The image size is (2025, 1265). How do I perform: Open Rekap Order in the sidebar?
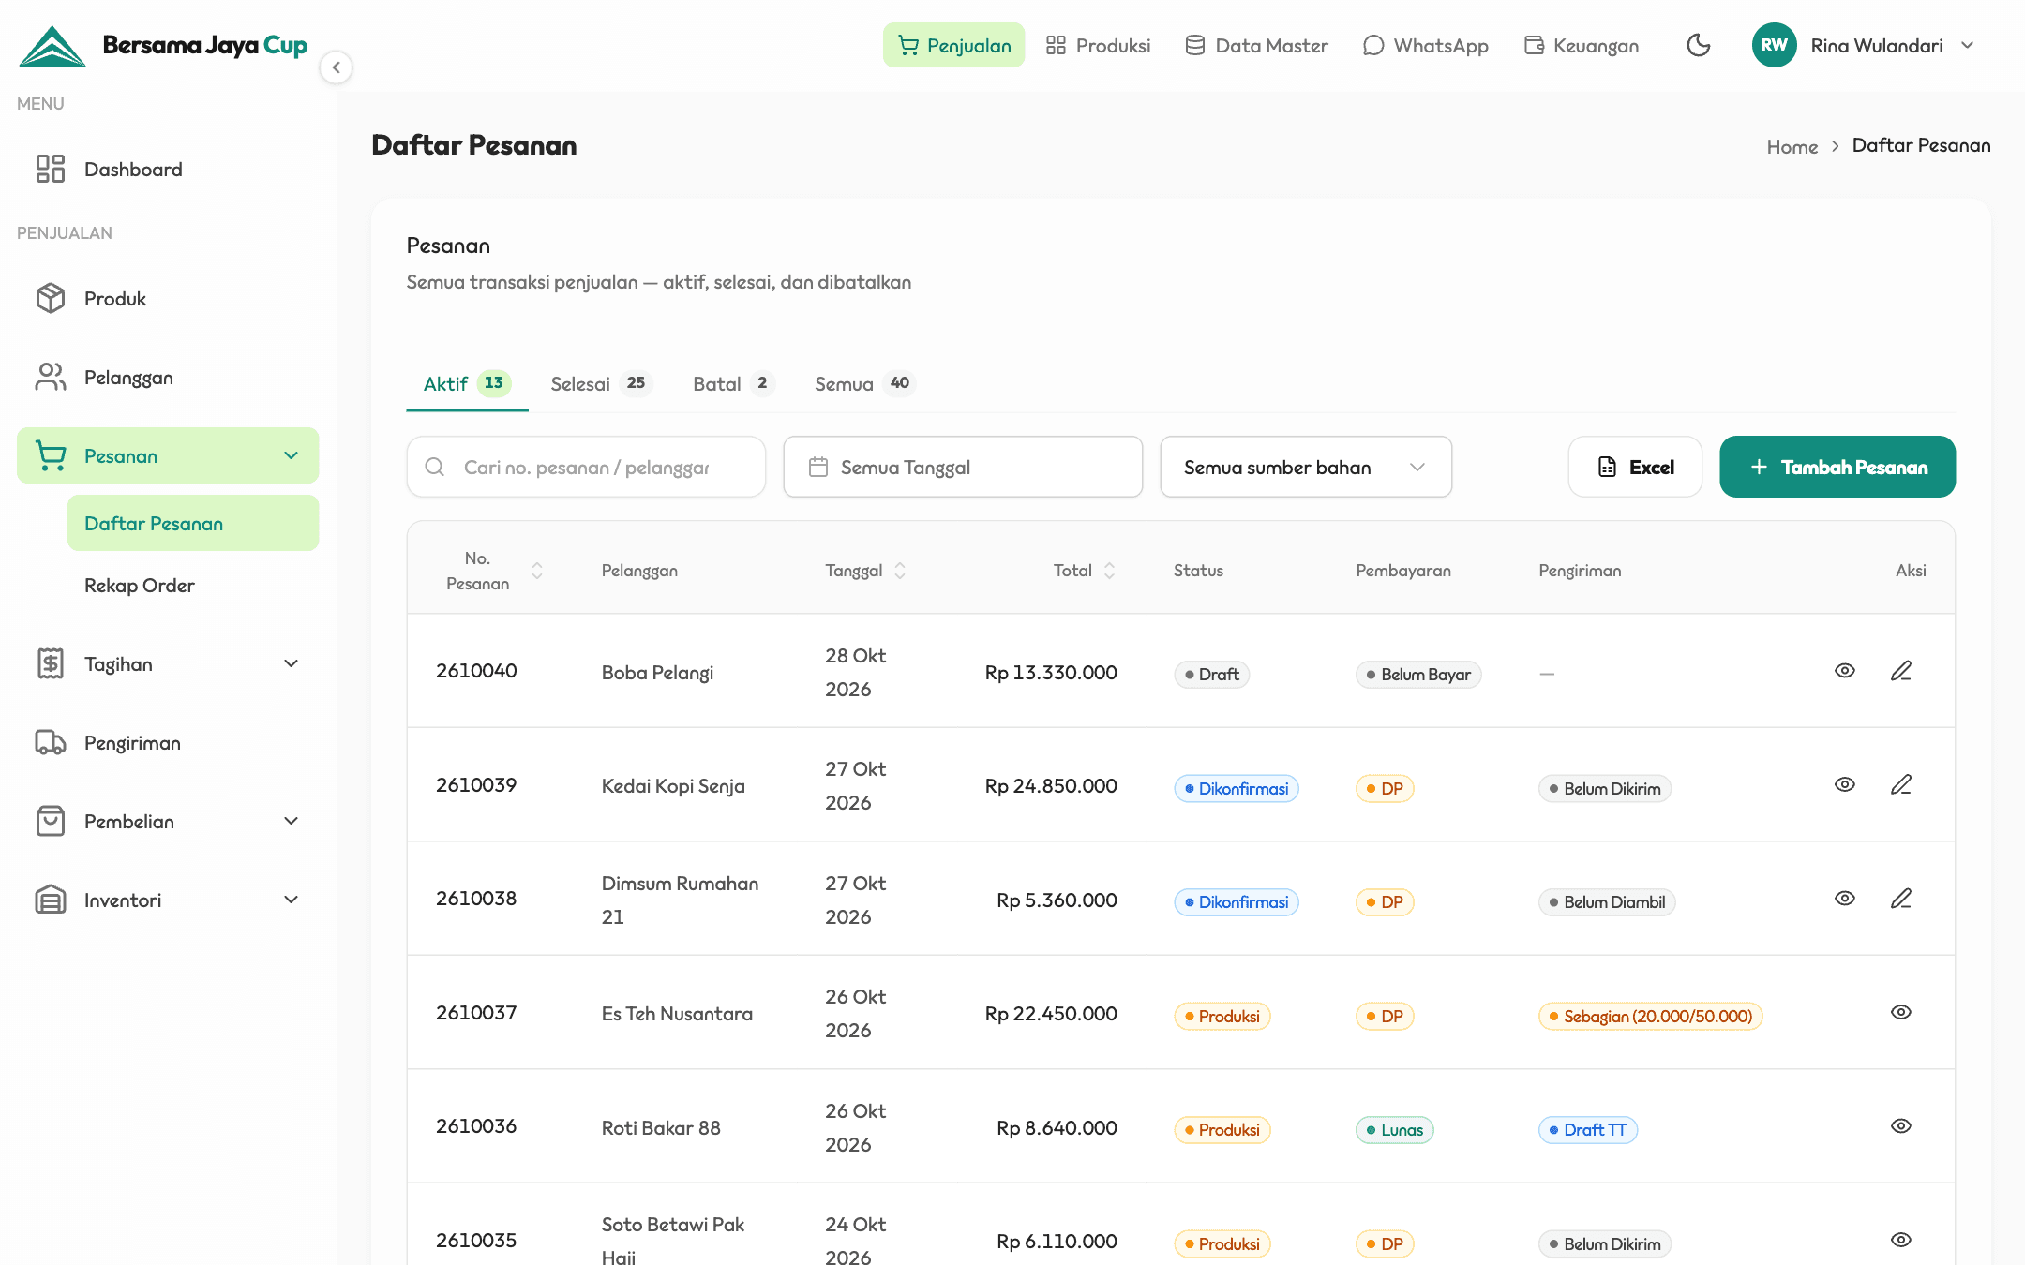point(192,585)
